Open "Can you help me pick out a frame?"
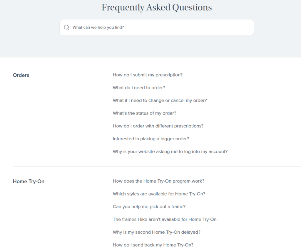The image size is (301, 251). click(x=149, y=207)
